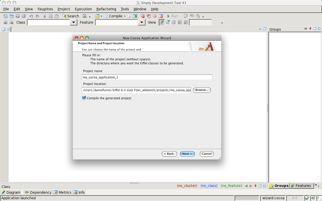Click the green bug debug icon
The image size is (322, 201).
click(135, 16)
